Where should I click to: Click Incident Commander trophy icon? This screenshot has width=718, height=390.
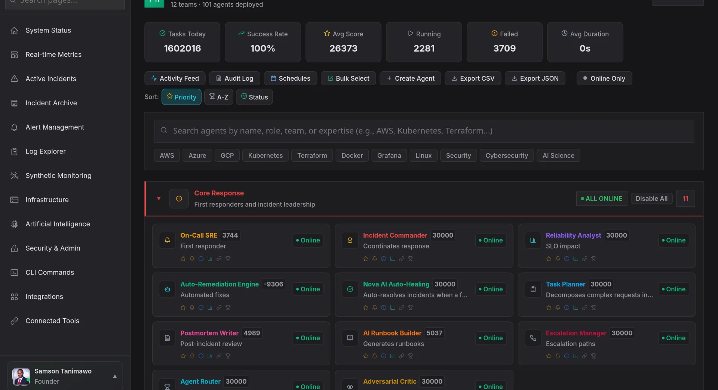coord(411,259)
